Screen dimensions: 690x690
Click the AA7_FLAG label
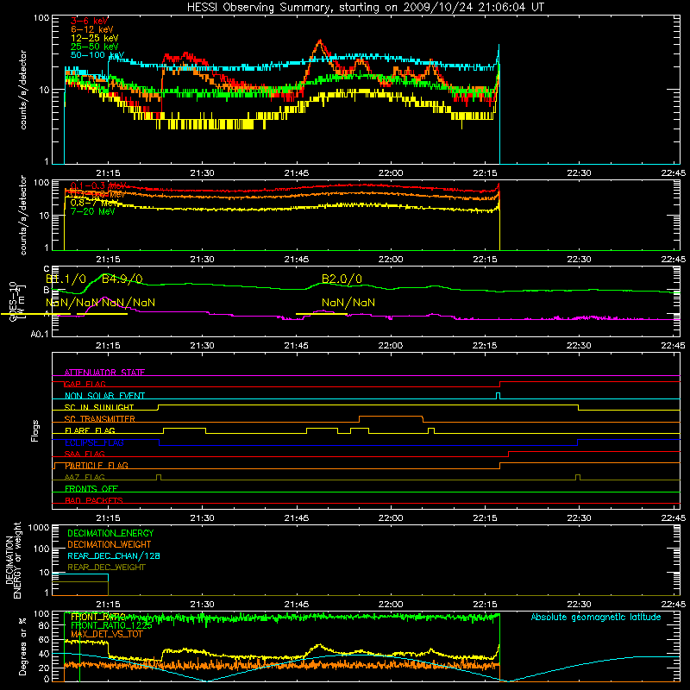[85, 478]
